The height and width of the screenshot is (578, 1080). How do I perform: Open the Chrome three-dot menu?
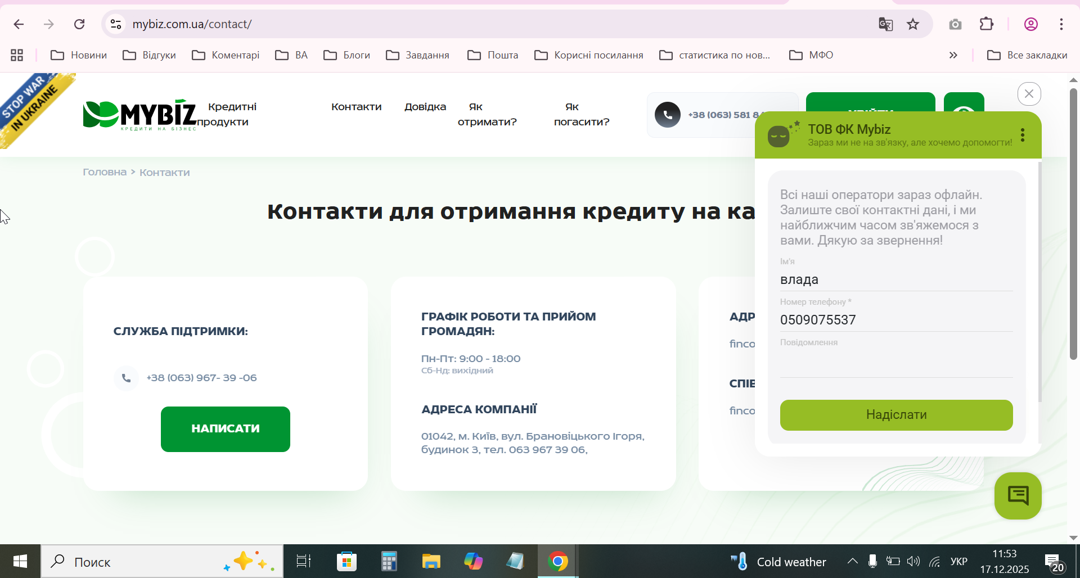[1061, 24]
